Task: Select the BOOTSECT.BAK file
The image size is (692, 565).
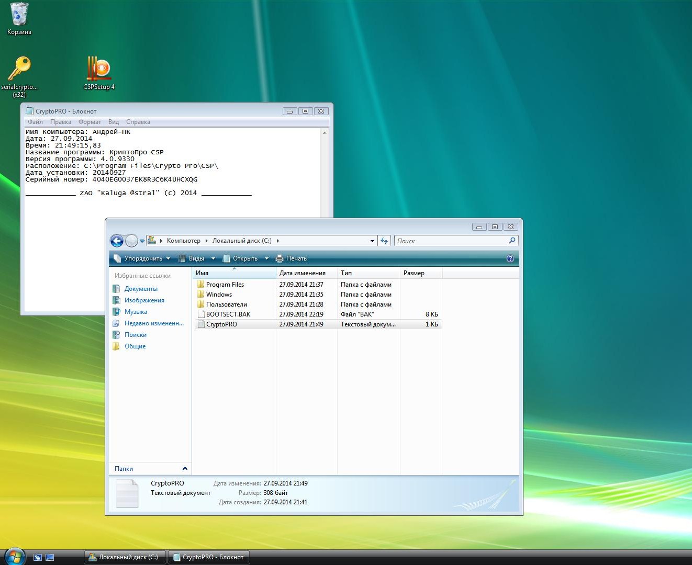Action: pyautogui.click(x=228, y=314)
